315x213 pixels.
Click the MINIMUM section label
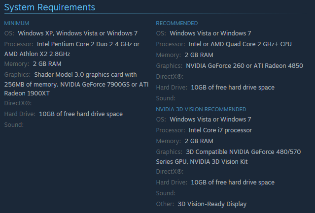[x=16, y=23]
